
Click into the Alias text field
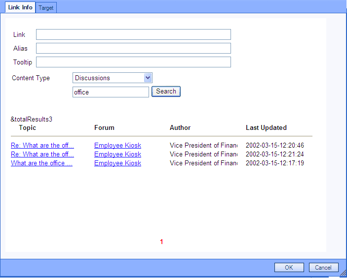(x=133, y=48)
